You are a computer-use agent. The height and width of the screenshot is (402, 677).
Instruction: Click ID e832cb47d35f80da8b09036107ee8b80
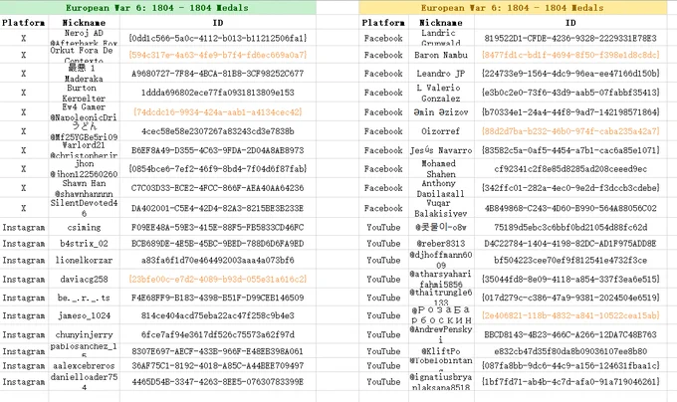pyautogui.click(x=570, y=351)
